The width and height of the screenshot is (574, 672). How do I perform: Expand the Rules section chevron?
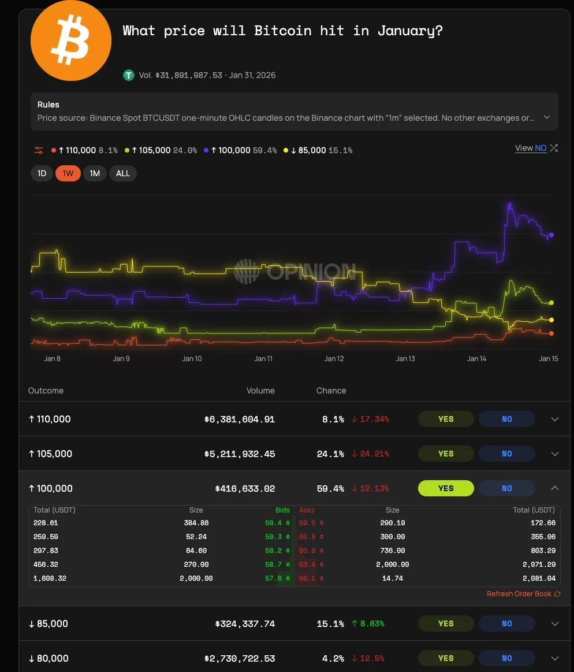tap(546, 116)
